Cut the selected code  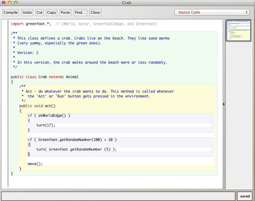pyautogui.click(x=39, y=12)
